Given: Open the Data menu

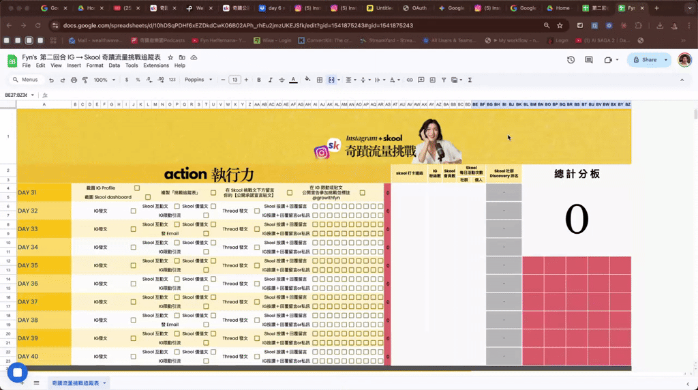Looking at the screenshot, I should [114, 65].
